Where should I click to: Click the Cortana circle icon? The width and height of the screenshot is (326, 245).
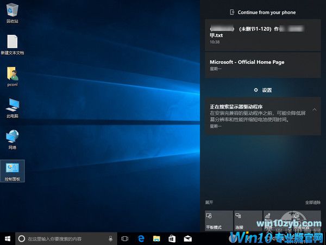(x=22, y=238)
